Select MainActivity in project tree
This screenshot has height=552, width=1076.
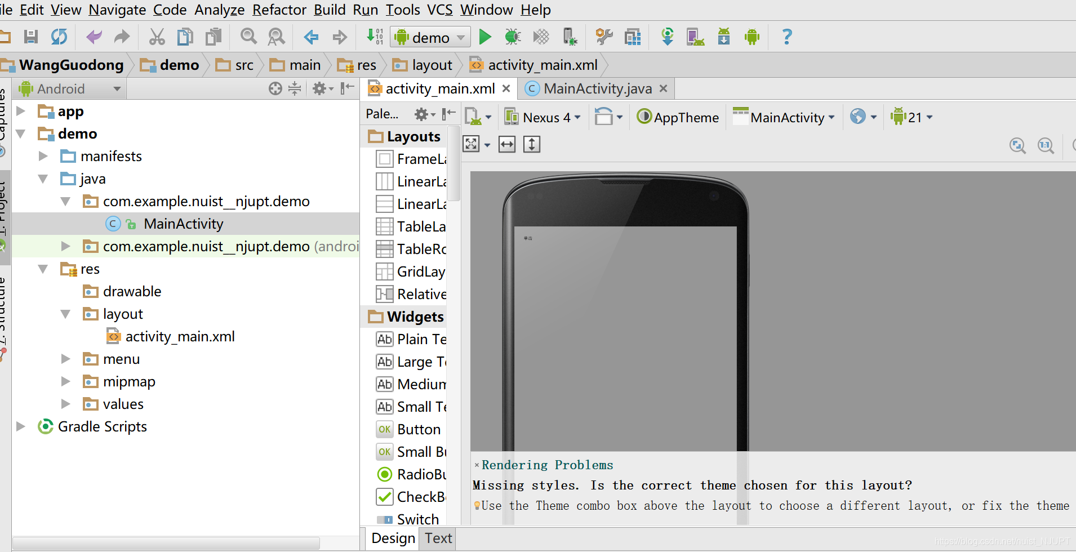tap(183, 224)
